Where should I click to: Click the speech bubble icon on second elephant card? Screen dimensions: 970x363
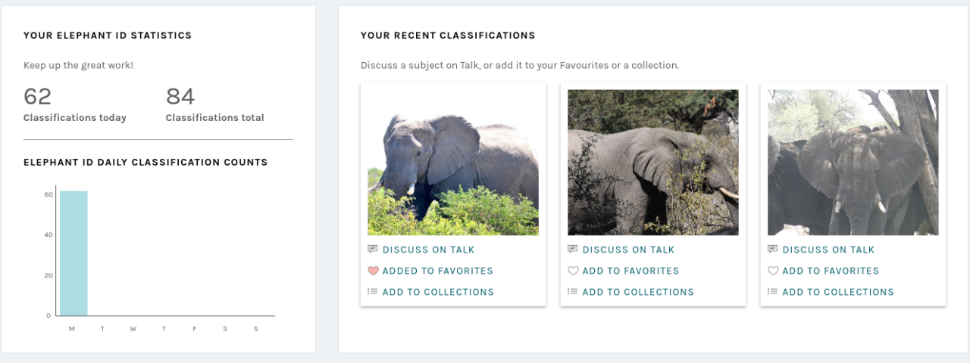[x=572, y=250]
